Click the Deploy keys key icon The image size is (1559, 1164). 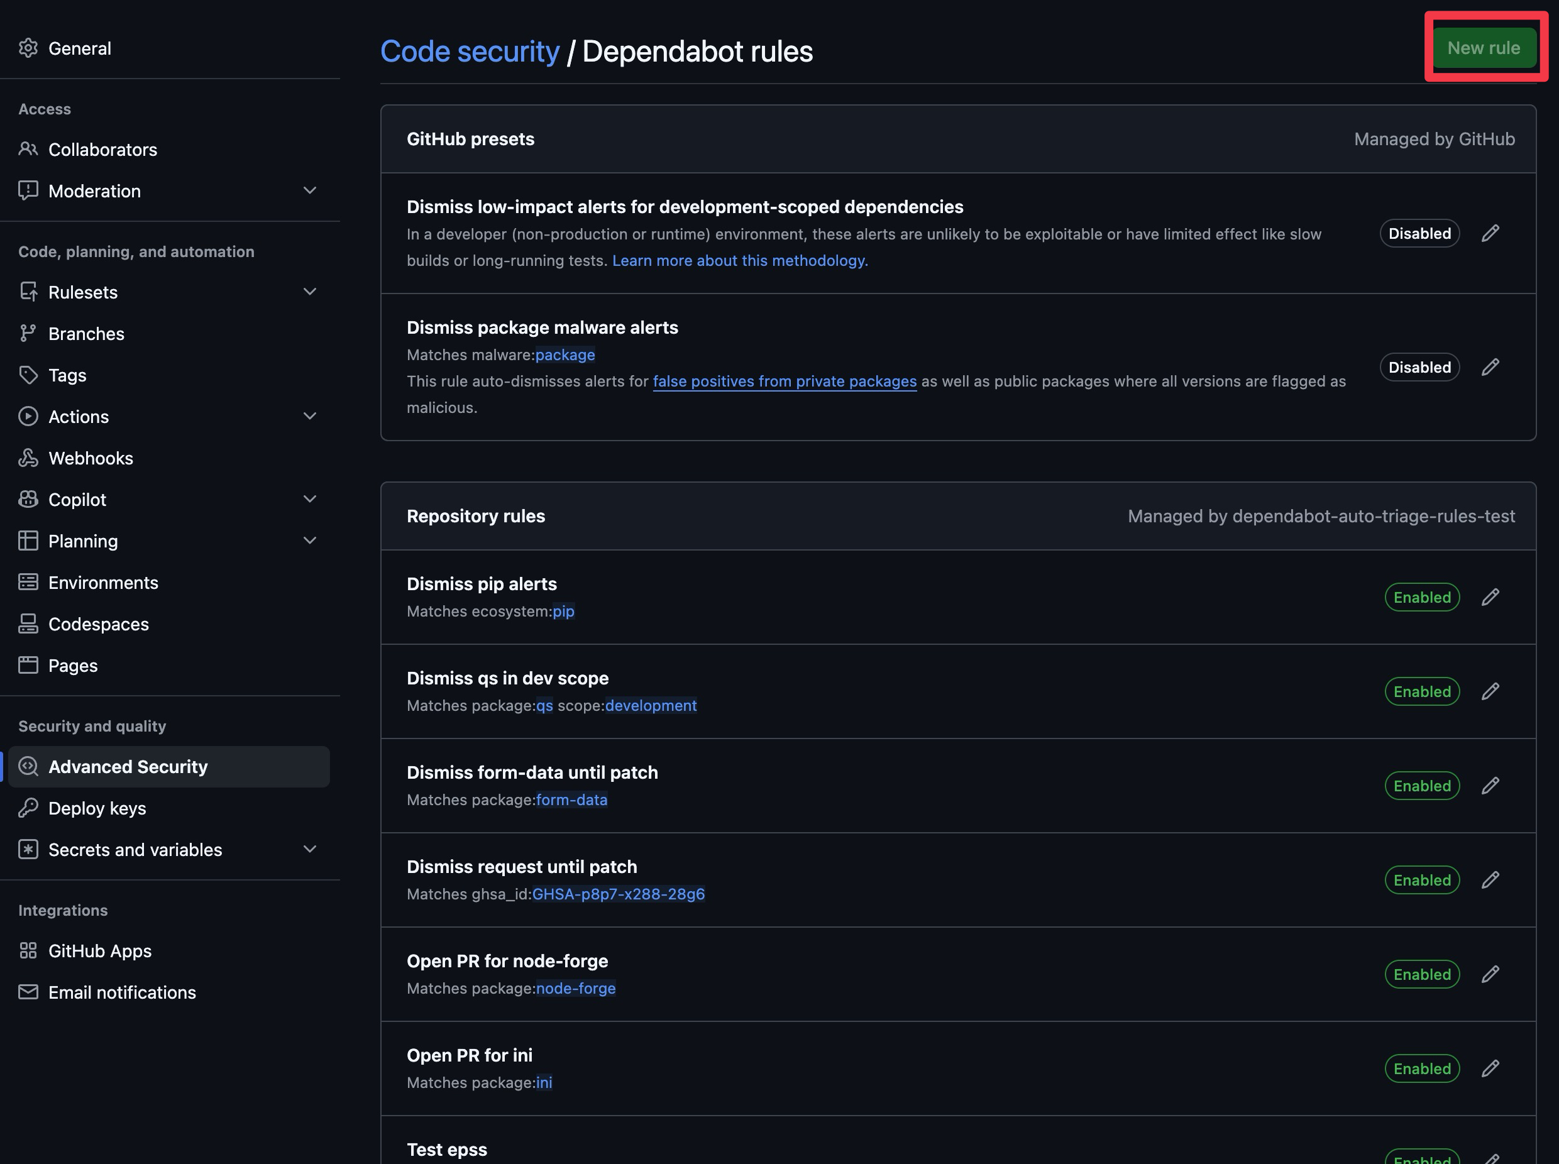click(x=28, y=808)
